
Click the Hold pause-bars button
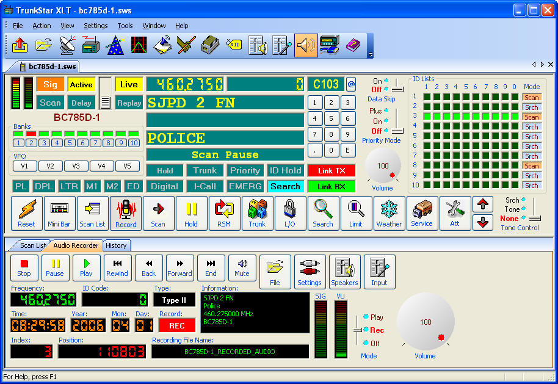[191, 213]
